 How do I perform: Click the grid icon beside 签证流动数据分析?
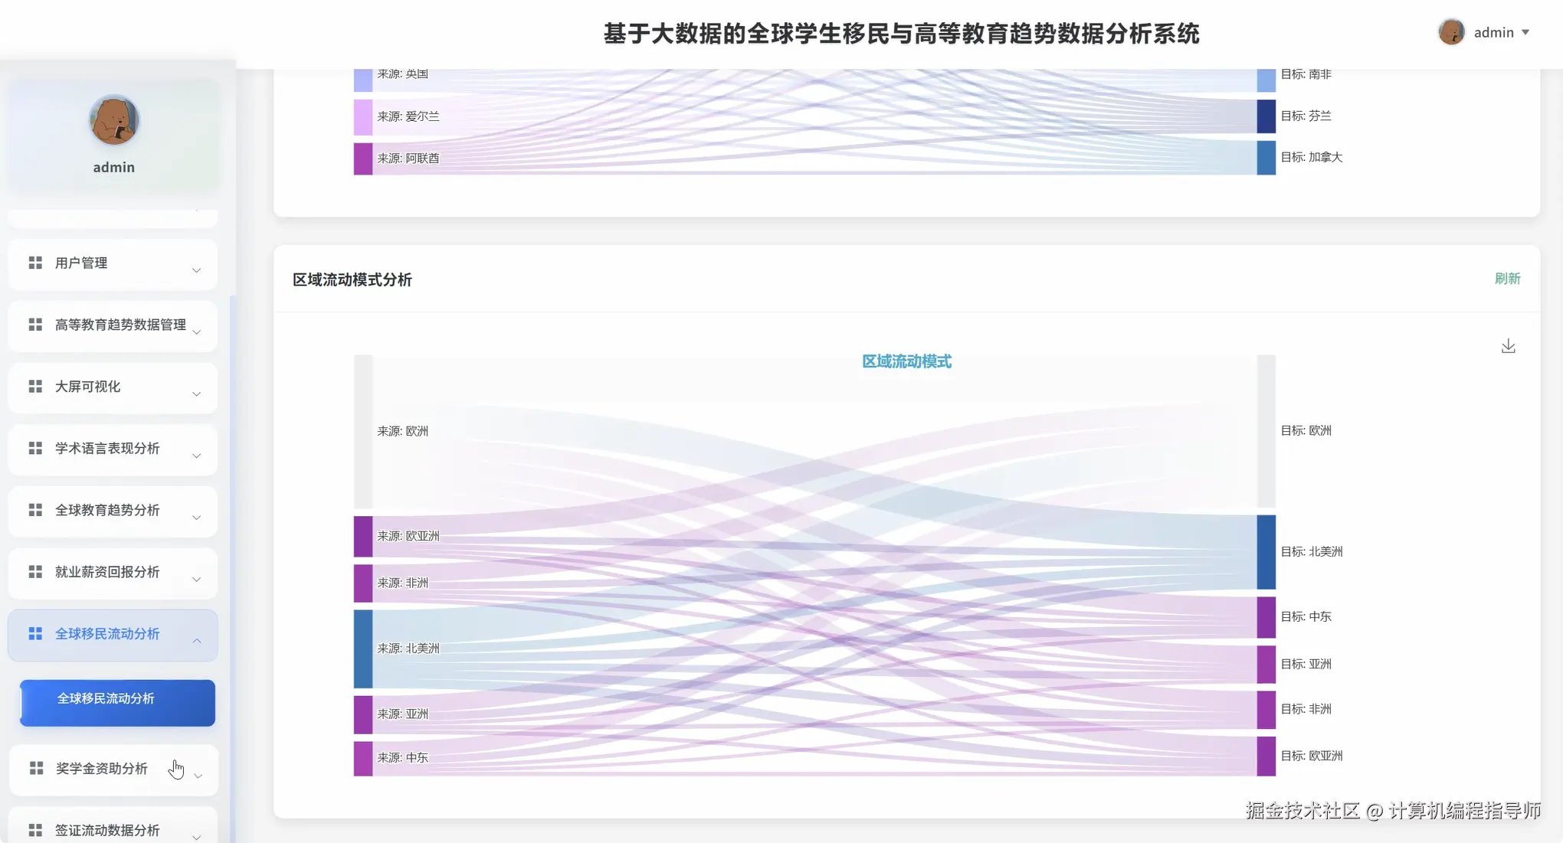pos(35,830)
